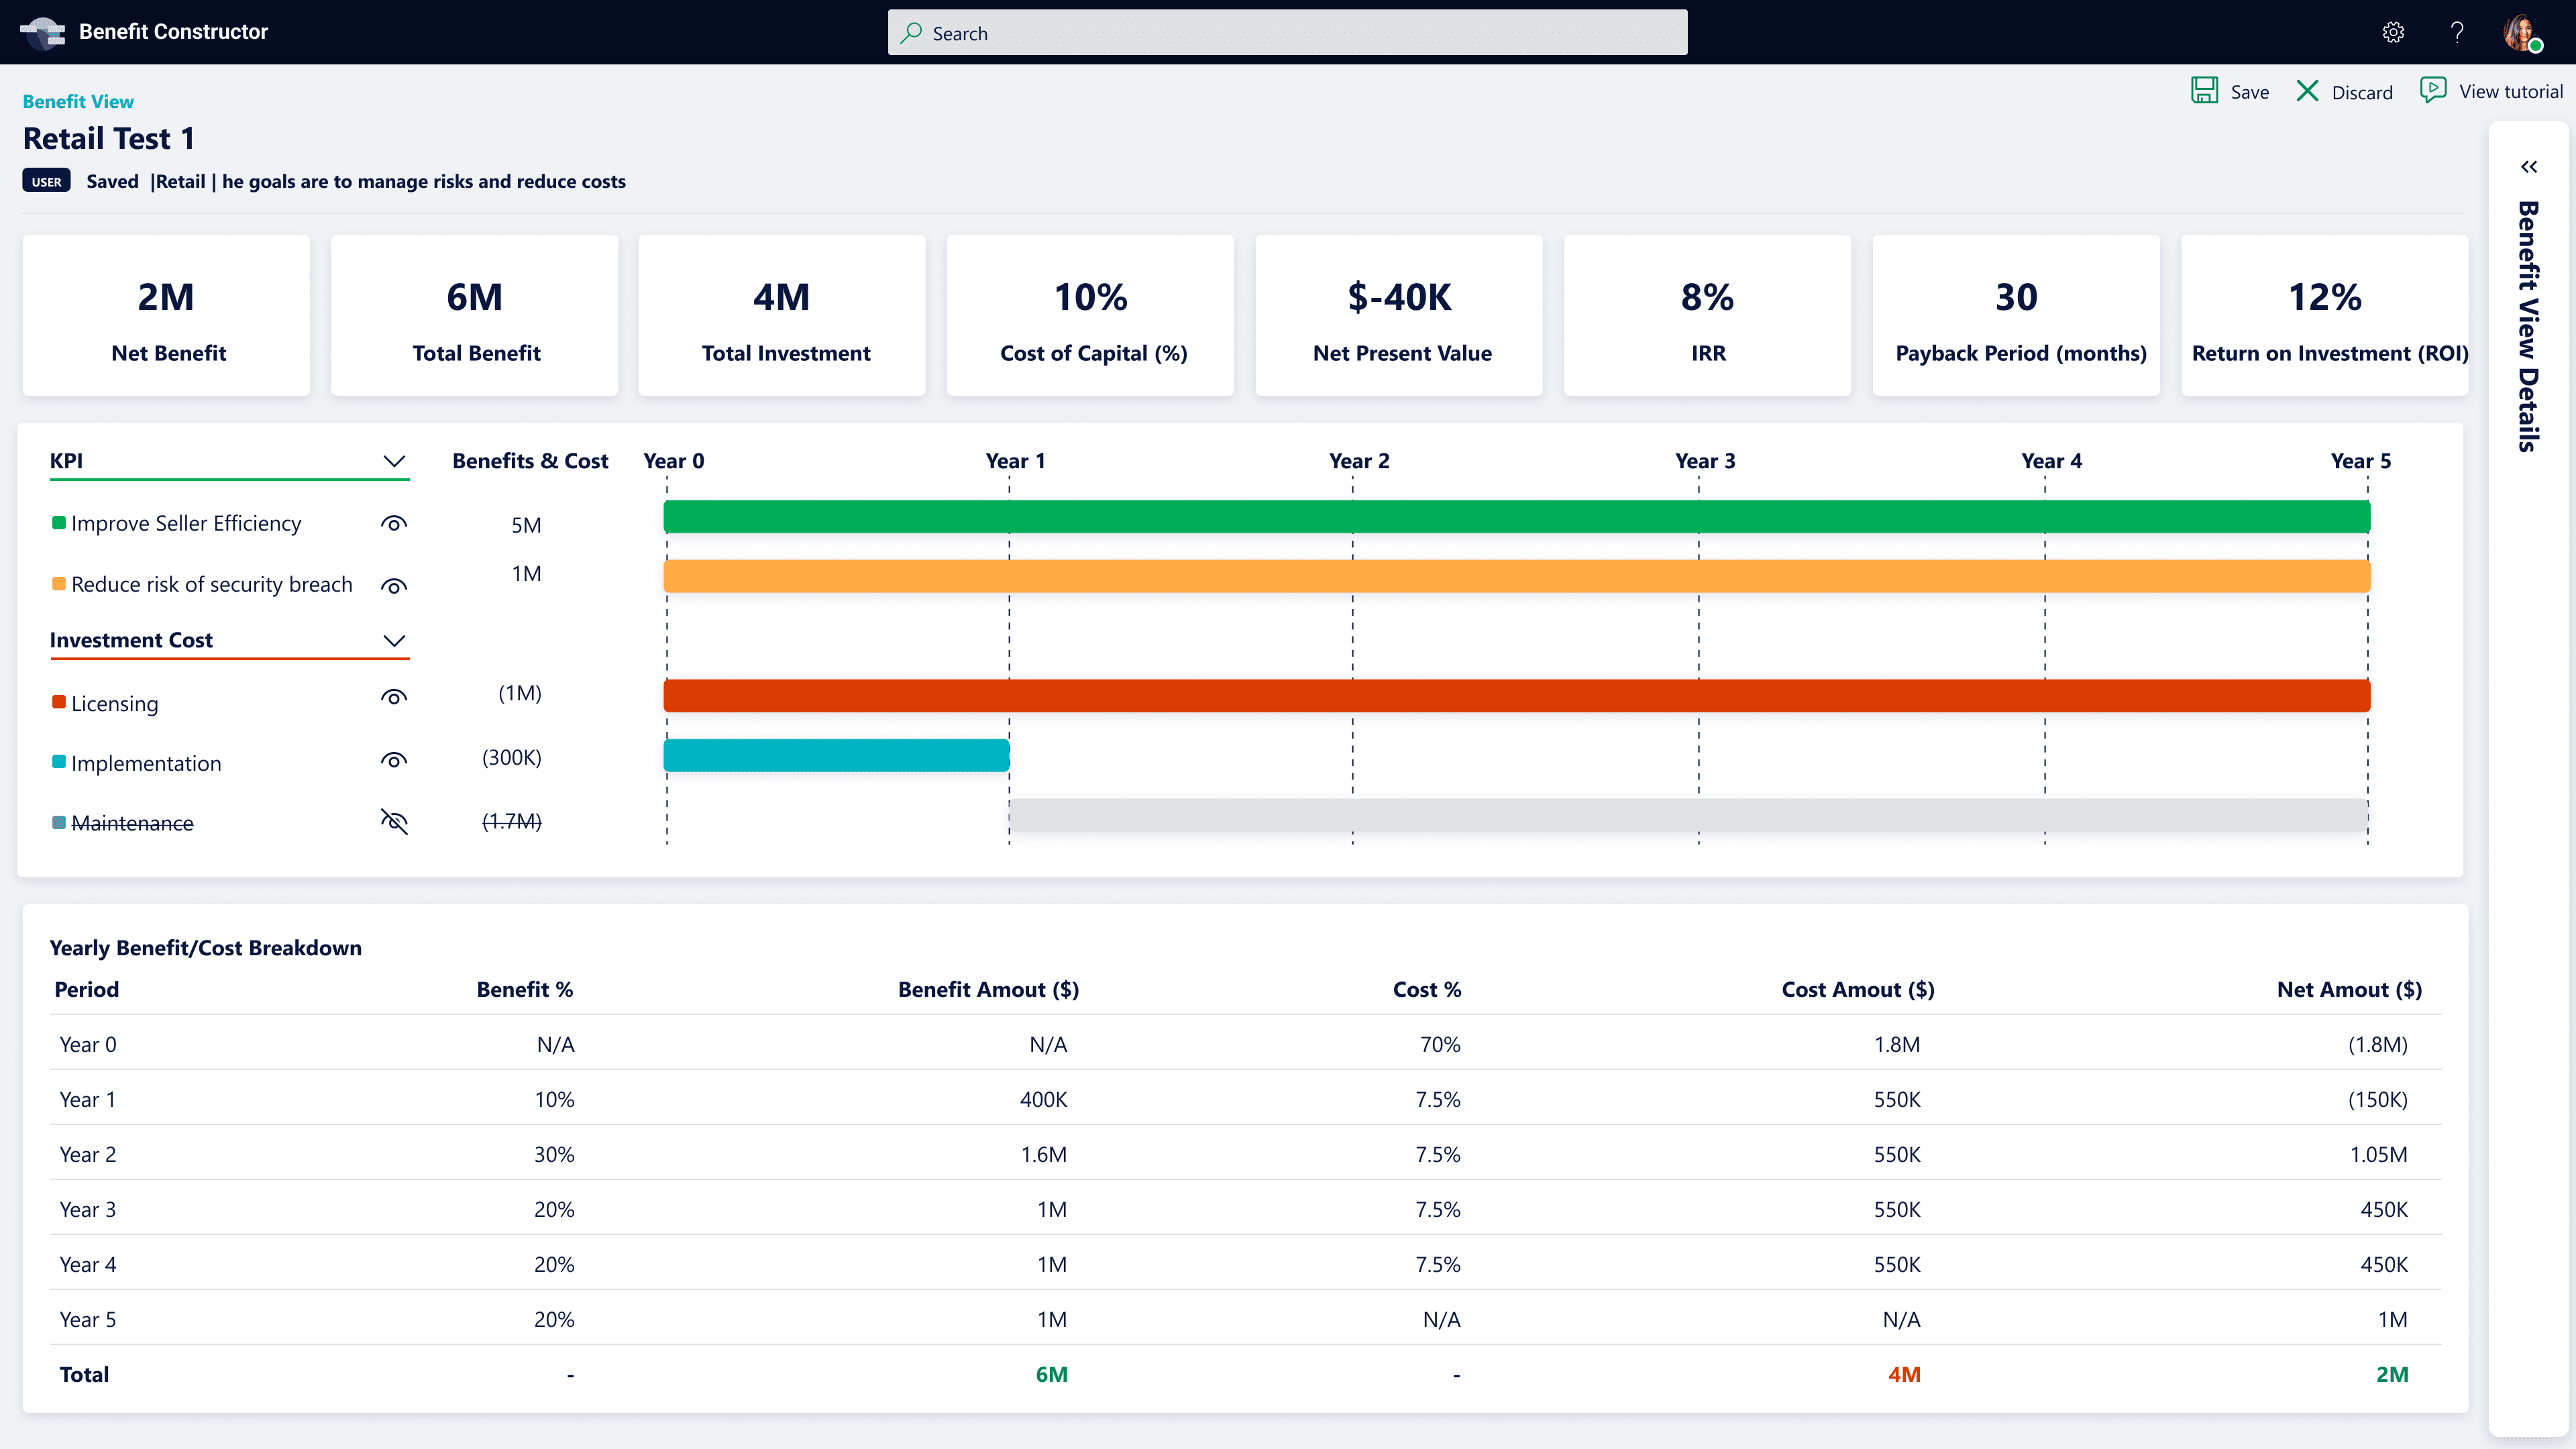The image size is (2576, 1449).
Task: Click the green Seller Efficiency timeline bar
Action: pyautogui.click(x=1516, y=517)
